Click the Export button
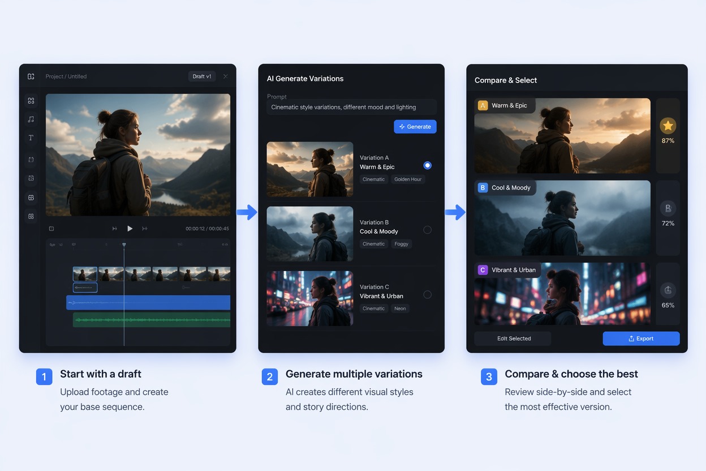 (x=641, y=339)
